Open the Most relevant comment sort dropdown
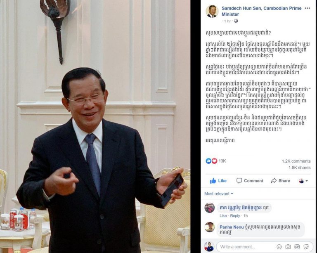 pyautogui.click(x=218, y=194)
